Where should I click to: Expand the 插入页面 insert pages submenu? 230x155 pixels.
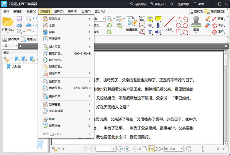66,47
